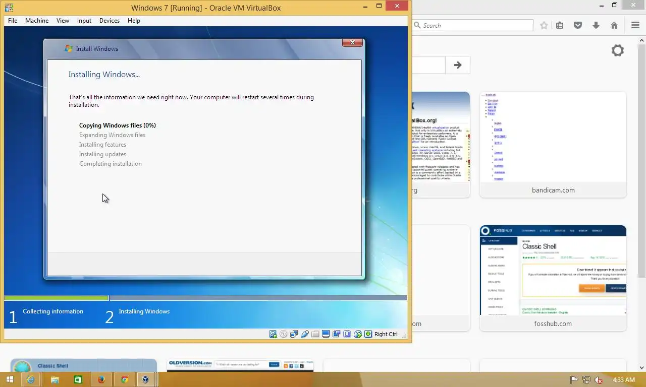646x387 pixels.
Task: Click the optical disk indicator icon
Action: point(283,334)
